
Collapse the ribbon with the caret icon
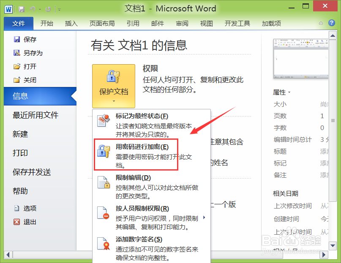321,23
